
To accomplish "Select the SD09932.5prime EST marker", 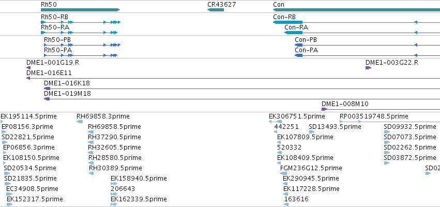I will click(387, 132).
